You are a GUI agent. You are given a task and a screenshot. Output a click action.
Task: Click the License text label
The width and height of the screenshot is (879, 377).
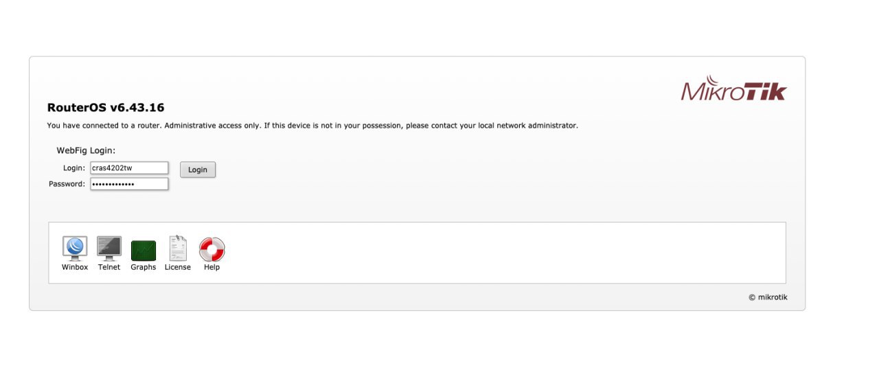pos(178,267)
